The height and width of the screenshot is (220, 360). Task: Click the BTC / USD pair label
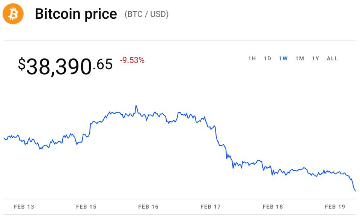146,15
